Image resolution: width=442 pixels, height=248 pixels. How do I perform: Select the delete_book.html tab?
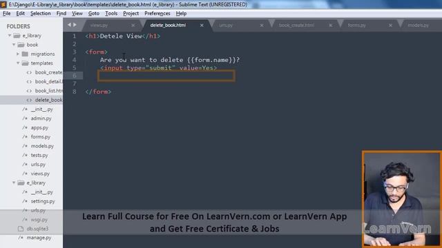tap(168, 25)
